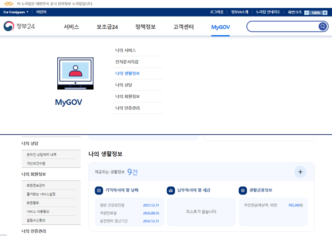The height and width of the screenshot is (236, 332).
Task: Click the 로그아웃 link
Action: point(217,12)
